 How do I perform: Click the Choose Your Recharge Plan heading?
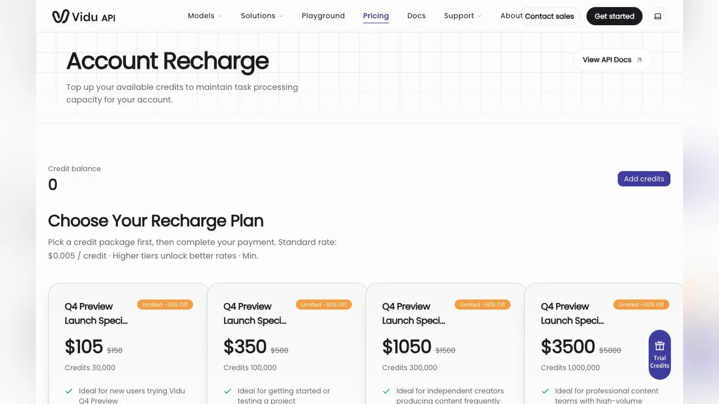click(156, 221)
